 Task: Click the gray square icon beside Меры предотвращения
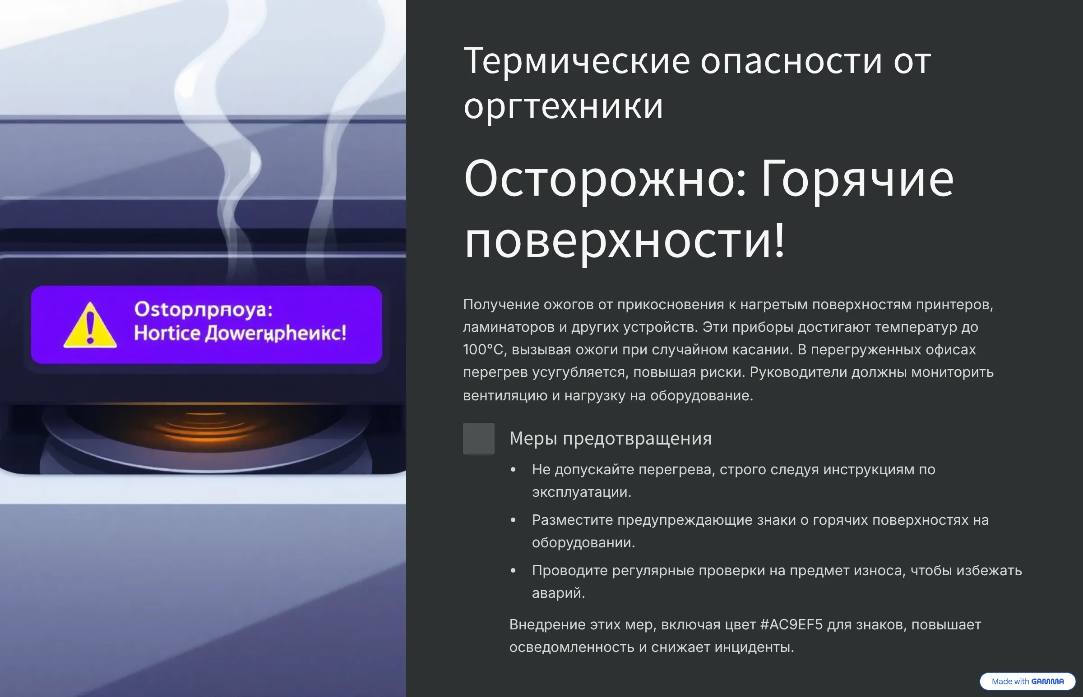(478, 439)
